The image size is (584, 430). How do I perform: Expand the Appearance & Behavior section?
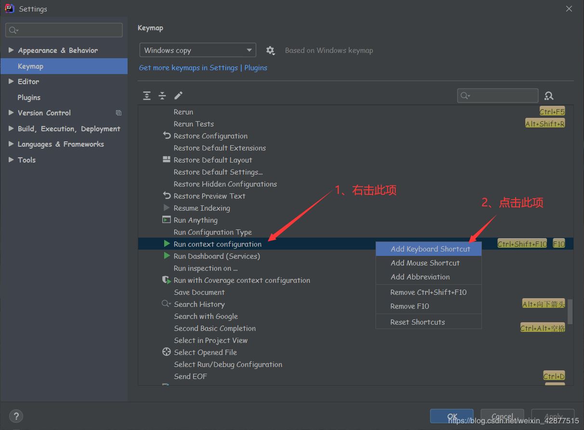pos(11,50)
